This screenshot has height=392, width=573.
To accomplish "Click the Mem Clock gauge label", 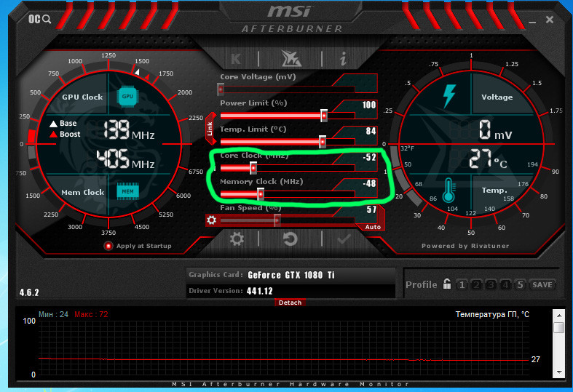I will [x=82, y=192].
